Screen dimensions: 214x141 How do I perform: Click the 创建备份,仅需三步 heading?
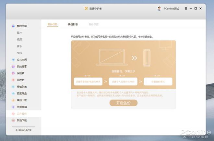[x=123, y=71]
